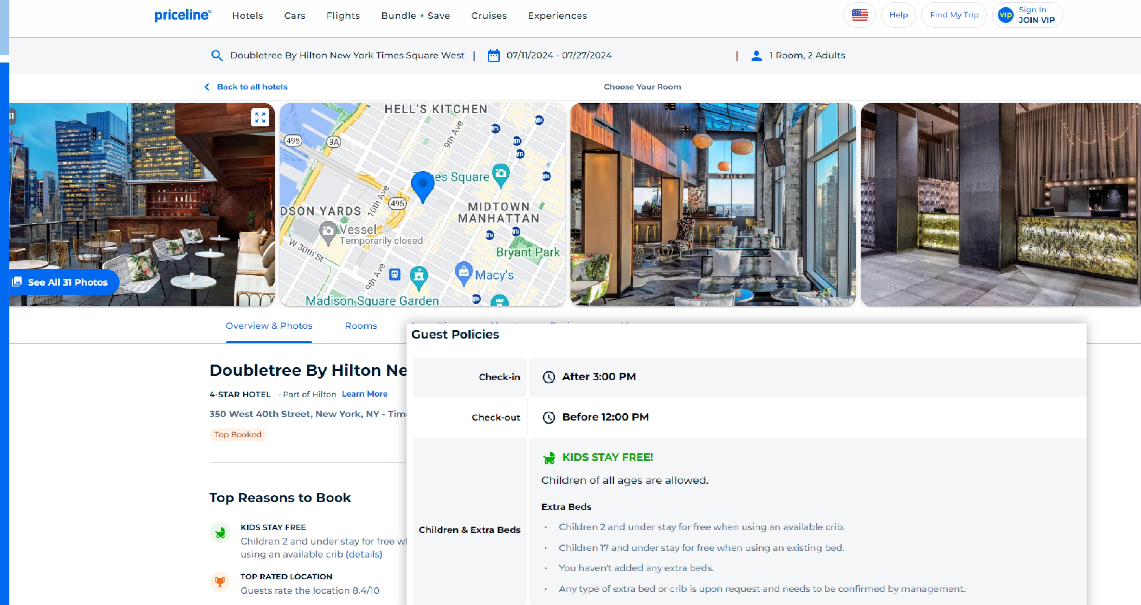Click the clock icon beside check-in time
1141x605 pixels.
(x=549, y=377)
